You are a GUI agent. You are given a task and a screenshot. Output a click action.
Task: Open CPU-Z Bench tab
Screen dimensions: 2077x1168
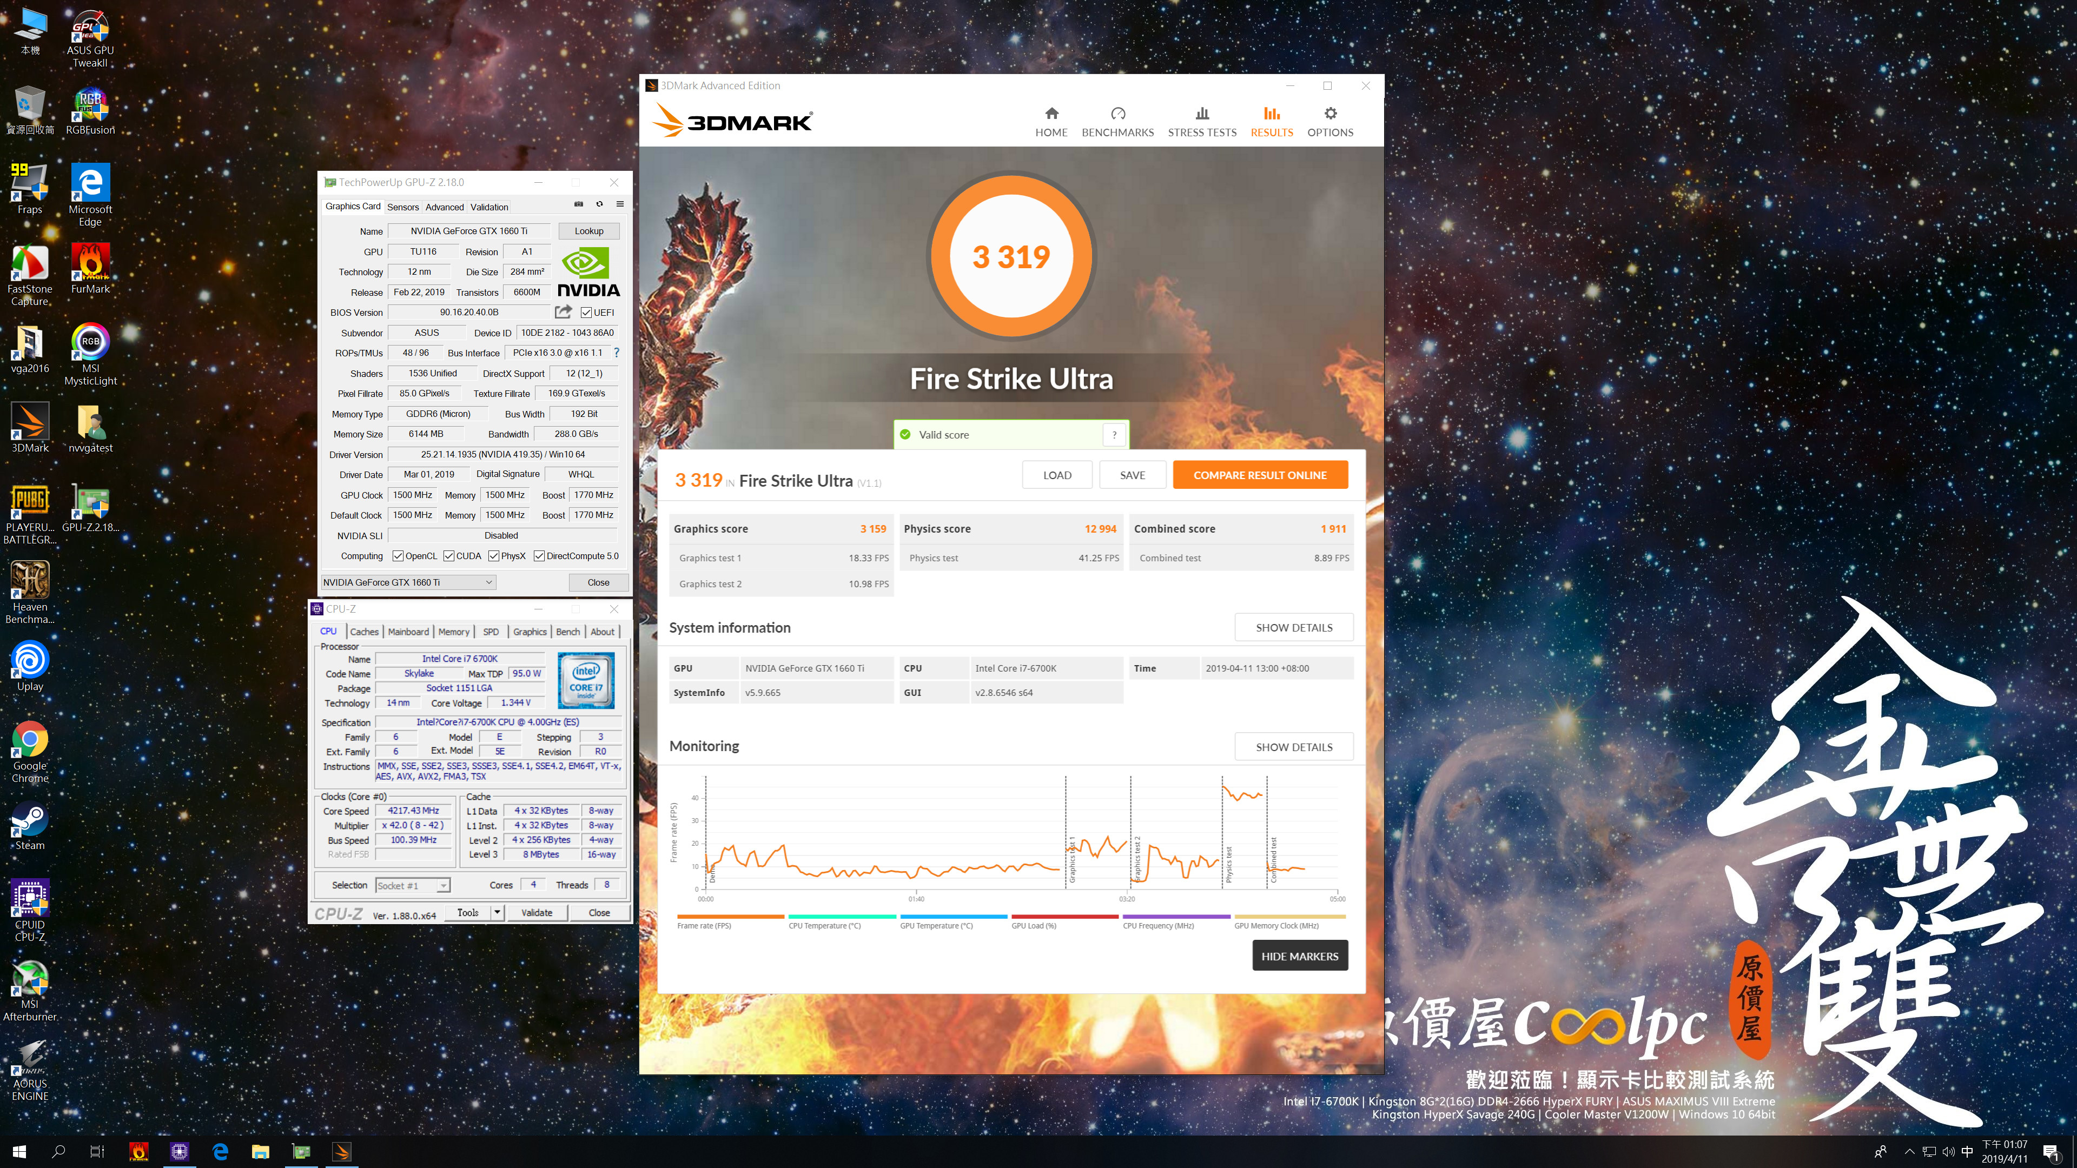point(567,632)
